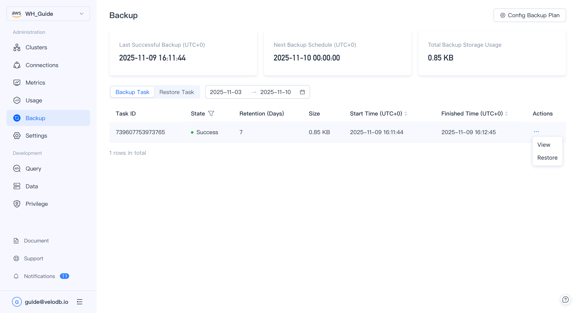The width and height of the screenshot is (579, 313).
Task: Choose View from the actions menu
Action: click(x=544, y=145)
